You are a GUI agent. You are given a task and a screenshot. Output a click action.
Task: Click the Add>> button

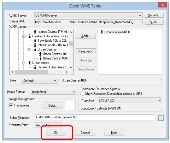86,36
